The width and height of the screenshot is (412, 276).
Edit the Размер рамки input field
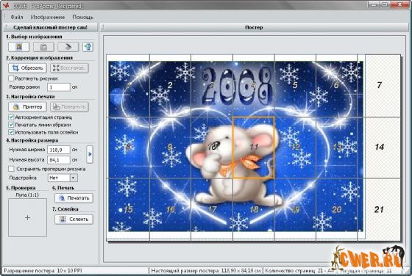59,87
